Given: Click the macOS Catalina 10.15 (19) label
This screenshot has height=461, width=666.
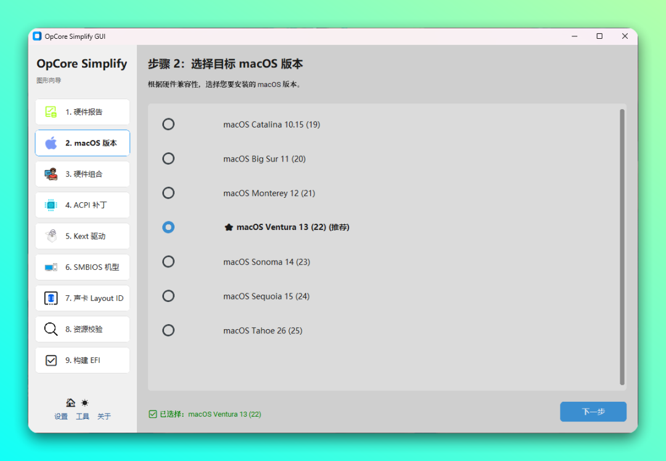Looking at the screenshot, I should (272, 124).
